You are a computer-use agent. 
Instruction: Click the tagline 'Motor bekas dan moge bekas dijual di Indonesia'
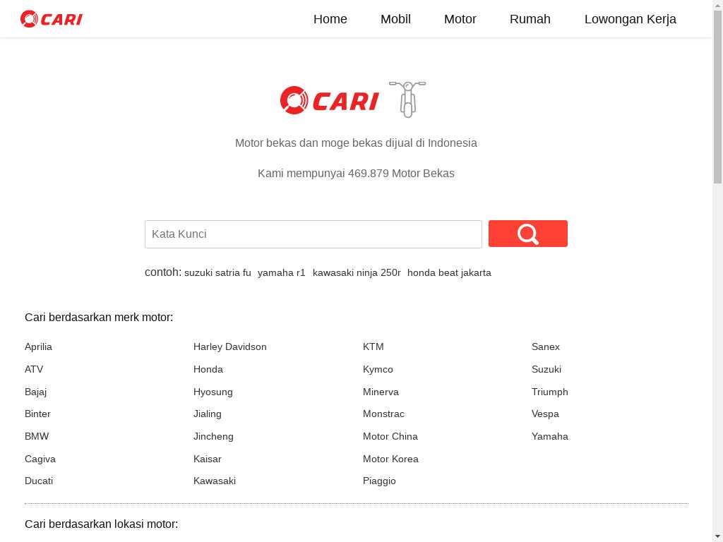(356, 143)
